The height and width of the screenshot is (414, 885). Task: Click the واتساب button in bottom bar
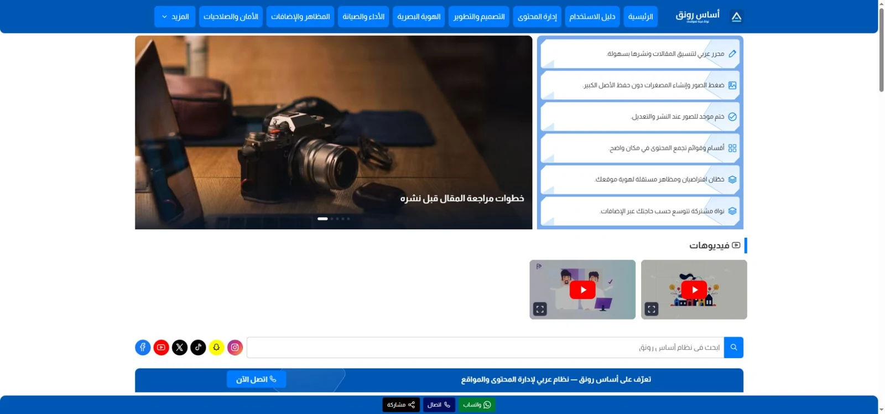point(477,405)
